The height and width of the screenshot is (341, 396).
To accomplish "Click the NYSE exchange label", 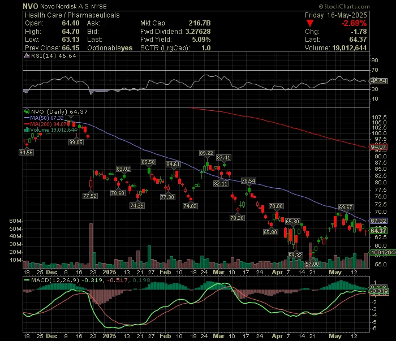I will pos(99,7).
